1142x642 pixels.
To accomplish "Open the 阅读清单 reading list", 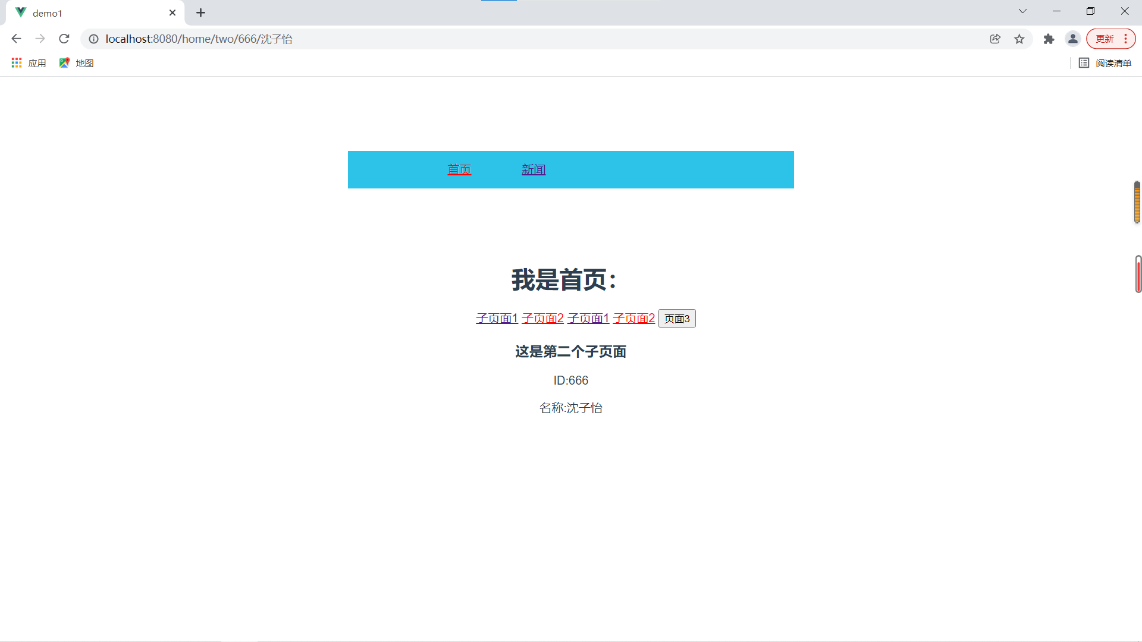I will click(1105, 63).
